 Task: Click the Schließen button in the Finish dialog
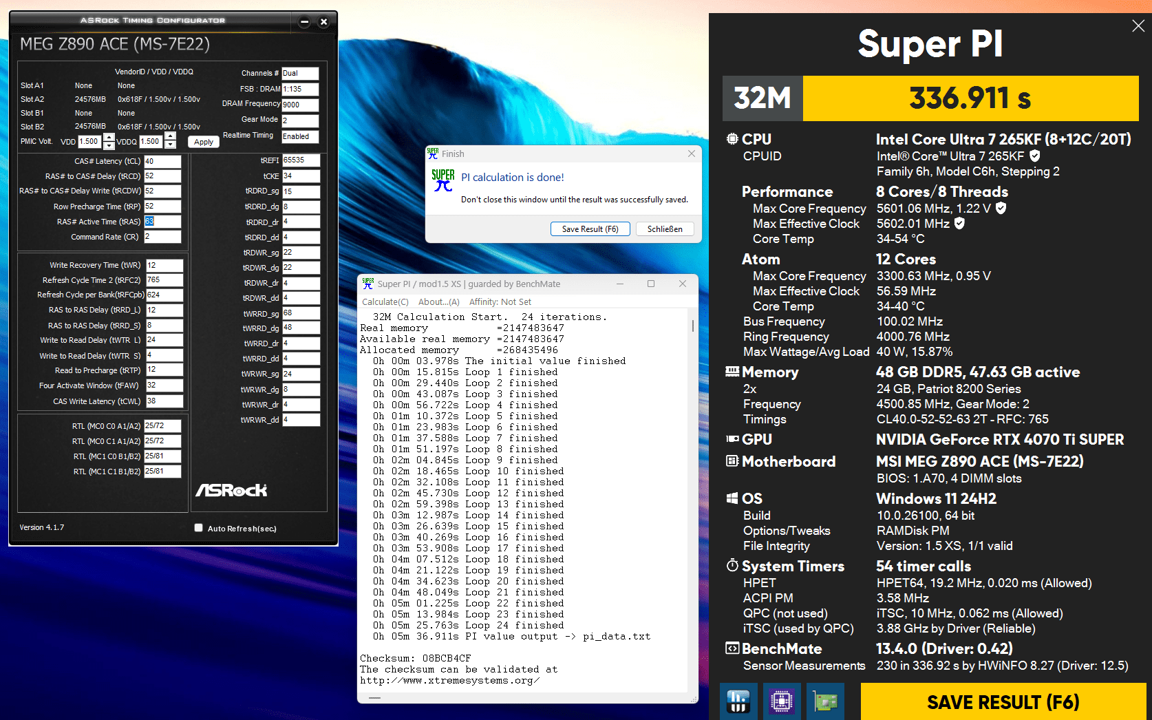[x=665, y=229]
